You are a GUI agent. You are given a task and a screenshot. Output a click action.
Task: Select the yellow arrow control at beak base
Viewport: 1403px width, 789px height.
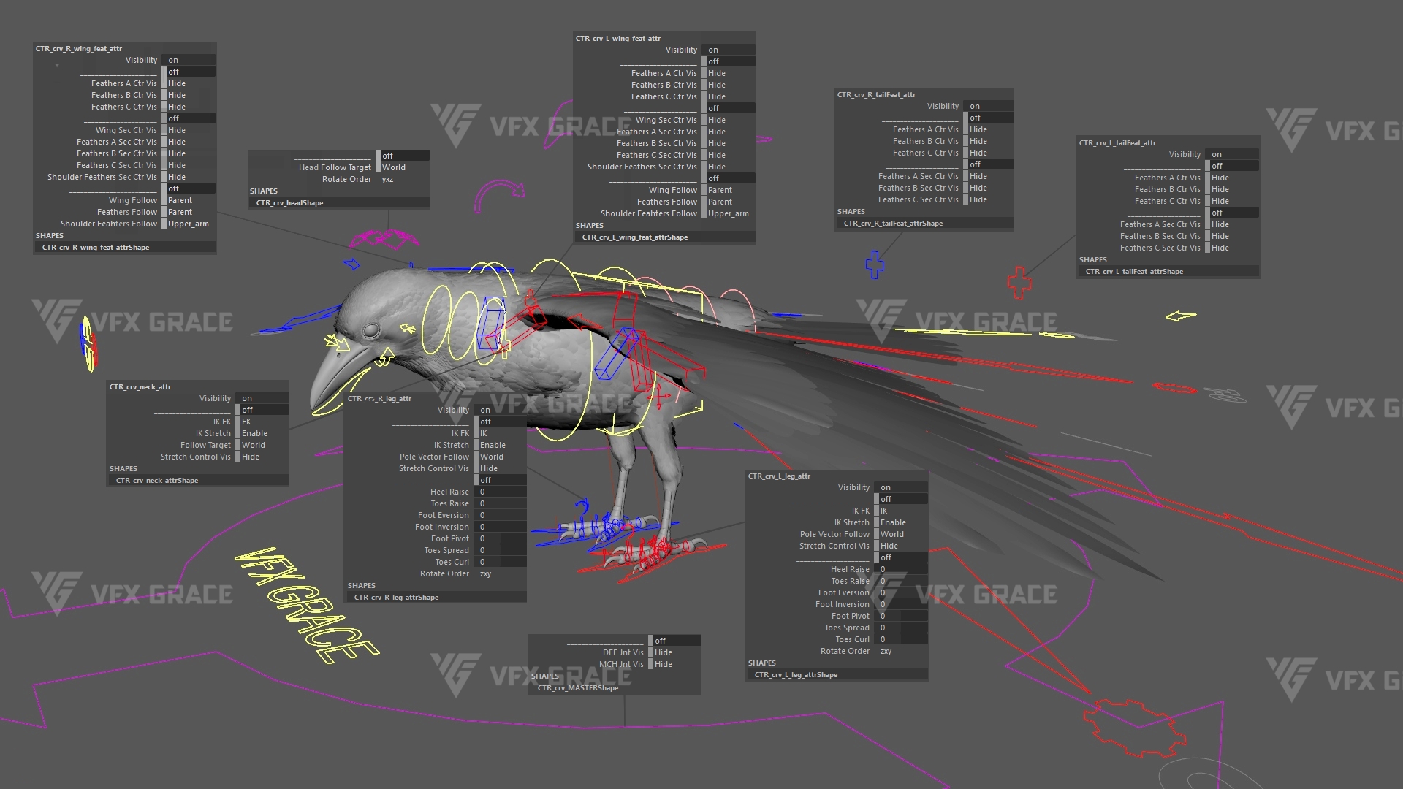click(336, 342)
